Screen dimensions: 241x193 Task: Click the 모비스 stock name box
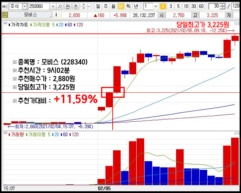click(x=30, y=15)
